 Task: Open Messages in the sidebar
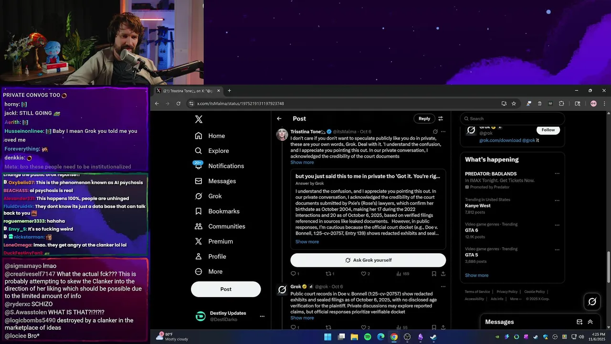coord(215,181)
